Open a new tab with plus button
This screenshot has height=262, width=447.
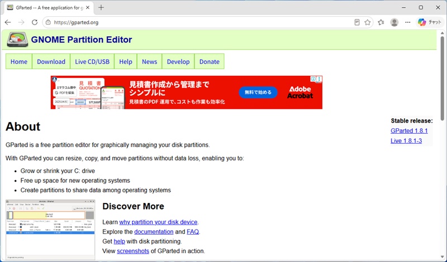(x=101, y=8)
